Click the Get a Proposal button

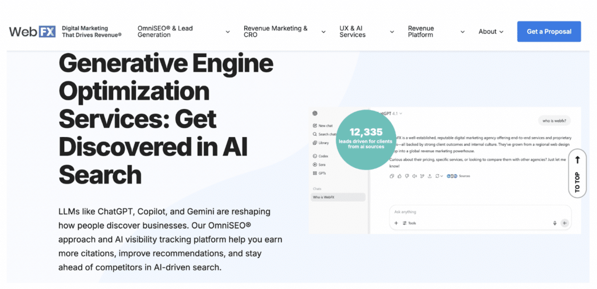click(549, 31)
